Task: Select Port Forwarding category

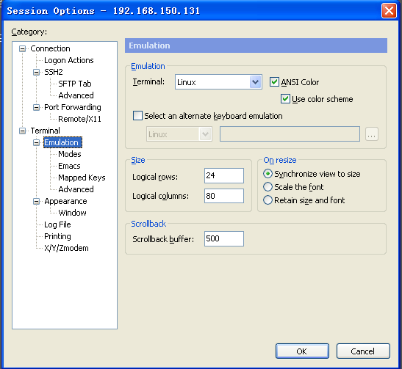Action: (73, 107)
